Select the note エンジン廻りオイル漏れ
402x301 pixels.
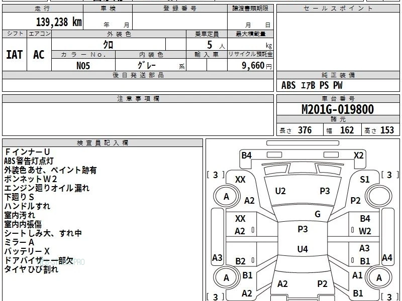[x=47, y=188]
